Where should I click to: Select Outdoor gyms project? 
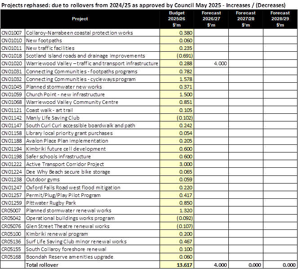click(x=43, y=179)
